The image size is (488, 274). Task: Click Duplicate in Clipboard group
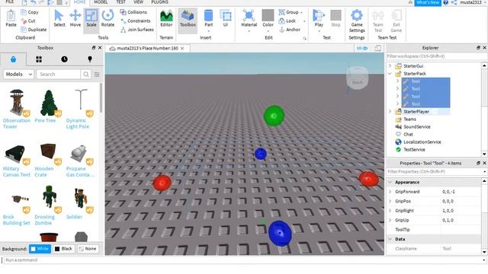[34, 30]
